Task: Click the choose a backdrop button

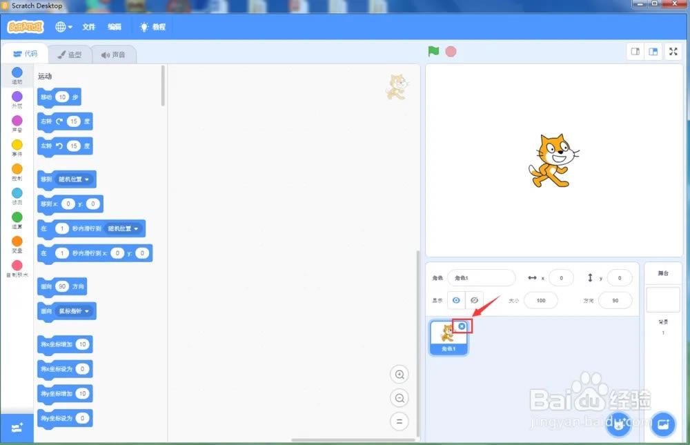Action: [663, 424]
